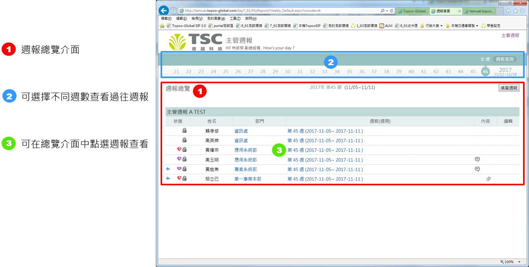The image size is (529, 267).
Task: Open the 工具(T) menu
Action: pos(235,18)
